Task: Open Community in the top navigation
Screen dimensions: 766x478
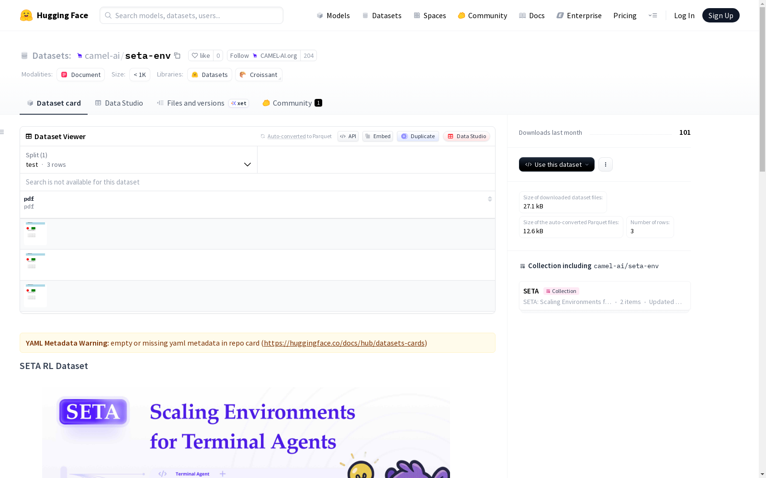Action: tap(483, 15)
